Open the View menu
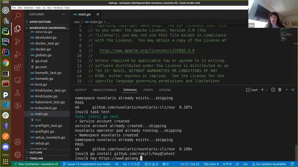This screenshot has width=298, height=167. coord(38,8)
